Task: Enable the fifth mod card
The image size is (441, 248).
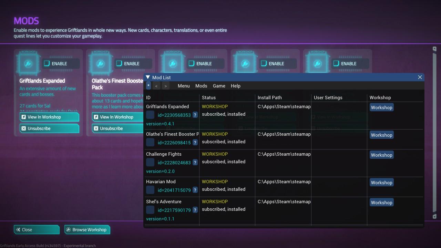Action: [x=350, y=63]
